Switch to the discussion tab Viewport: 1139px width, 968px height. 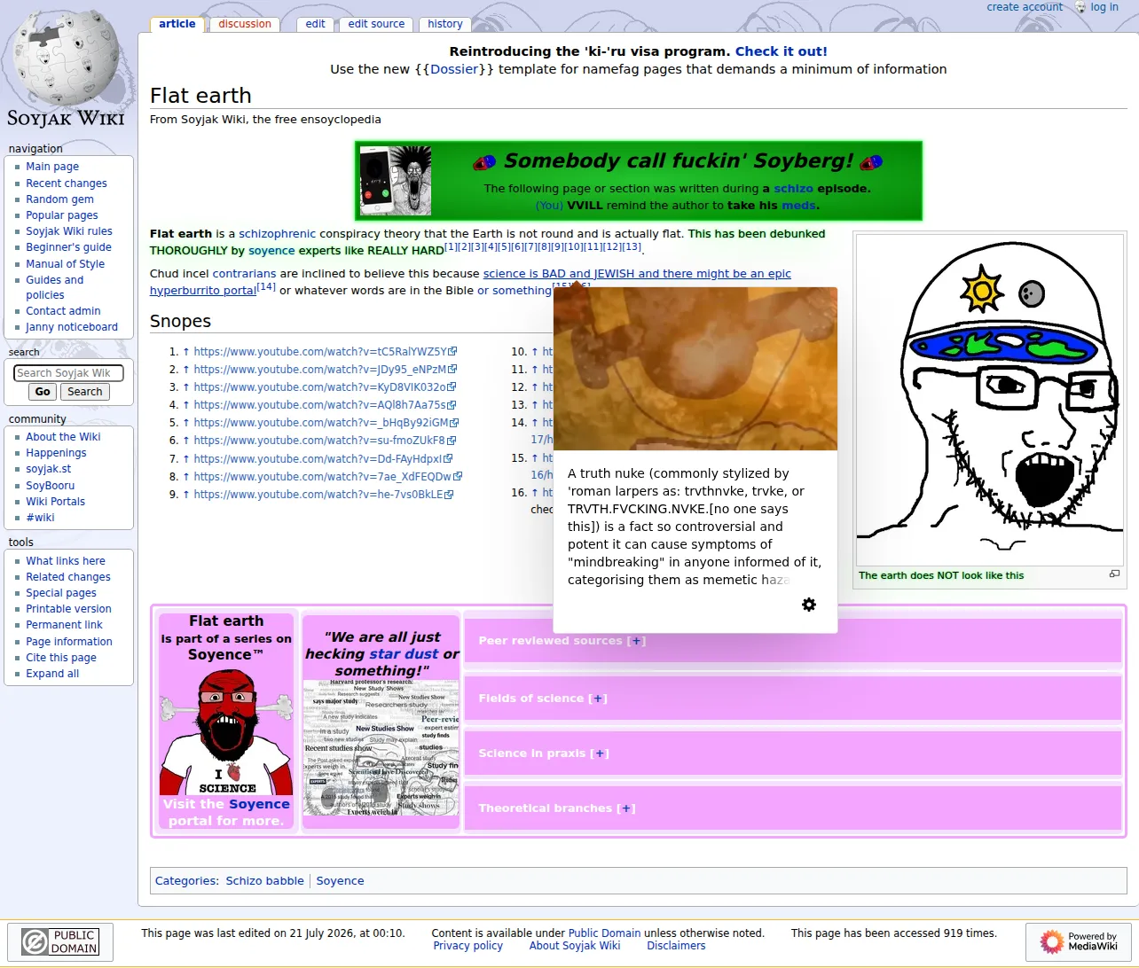[245, 24]
